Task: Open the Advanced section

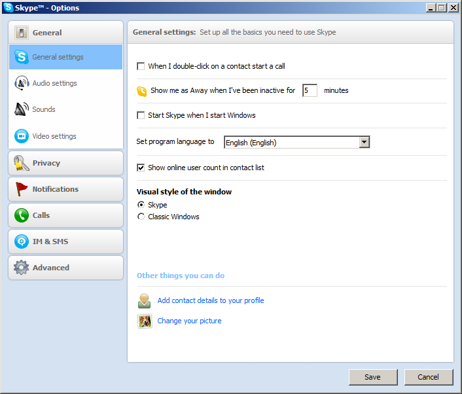Action: (x=65, y=268)
